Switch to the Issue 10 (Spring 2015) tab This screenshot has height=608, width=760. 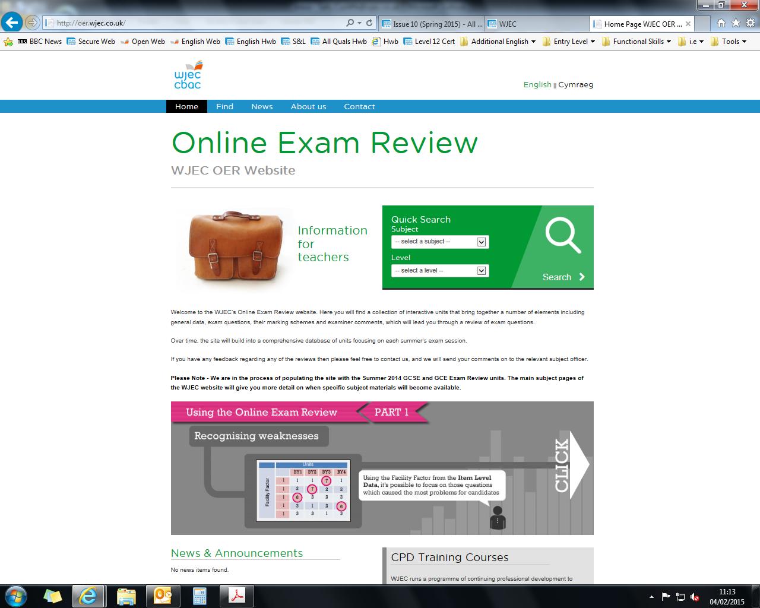point(432,24)
